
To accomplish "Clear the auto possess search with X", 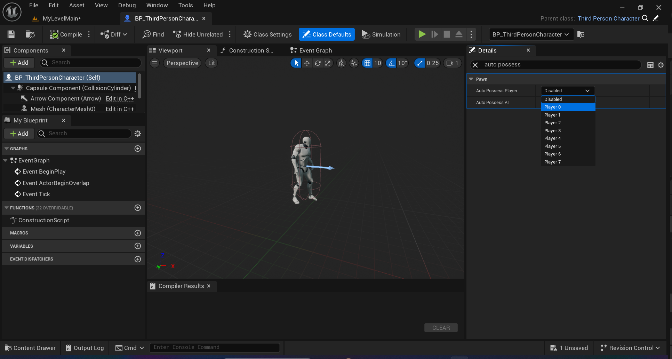I will click(x=475, y=65).
